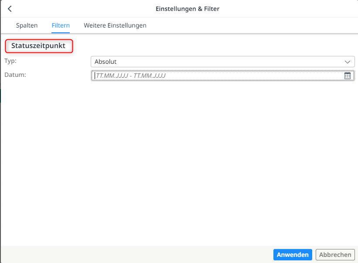Open the Weitere Einstellungen tab
Image resolution: width=358 pixels, height=263 pixels.
click(115, 25)
